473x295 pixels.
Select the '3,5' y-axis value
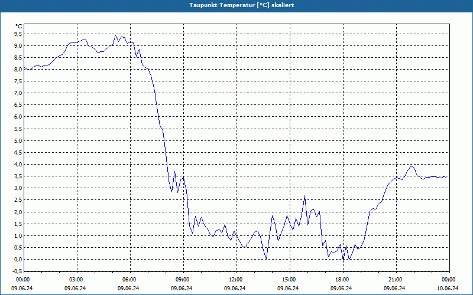(x=18, y=176)
